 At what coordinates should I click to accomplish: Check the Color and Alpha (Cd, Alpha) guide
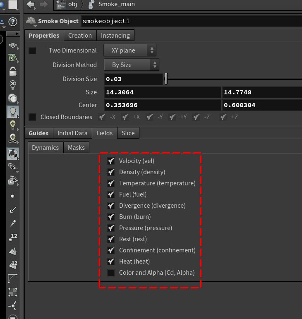[x=111, y=273]
